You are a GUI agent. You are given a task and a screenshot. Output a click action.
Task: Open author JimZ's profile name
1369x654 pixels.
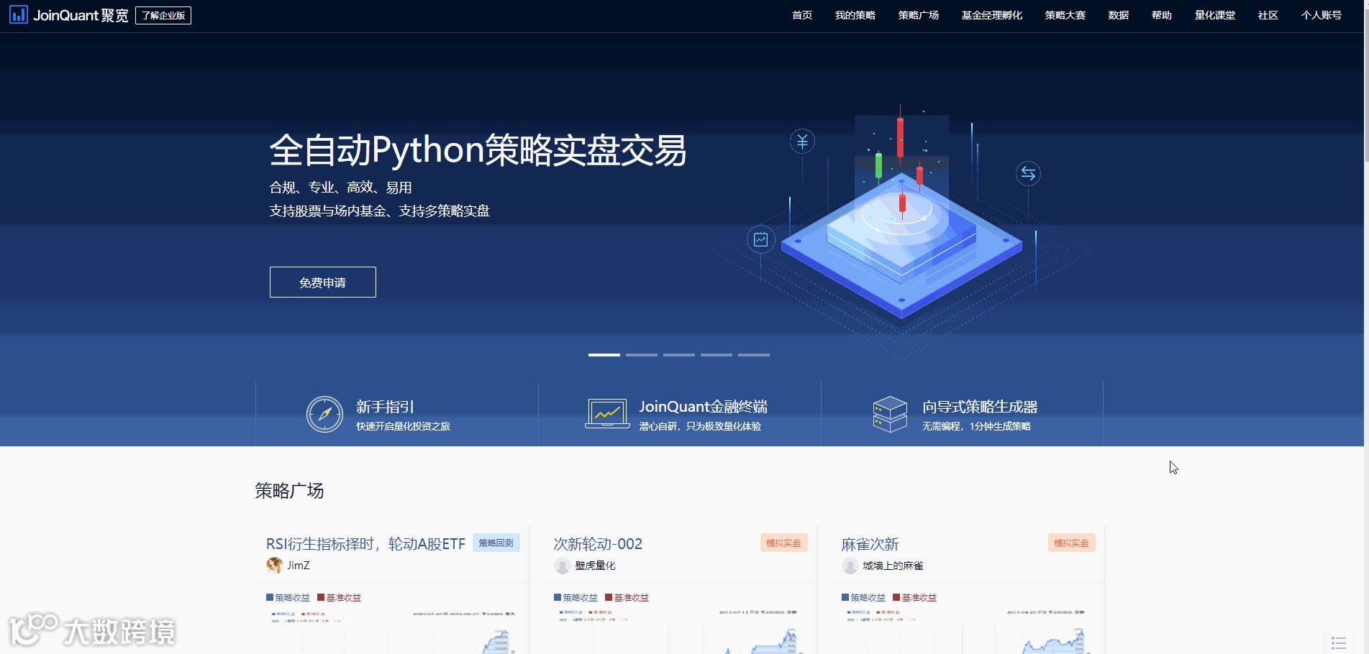point(299,566)
